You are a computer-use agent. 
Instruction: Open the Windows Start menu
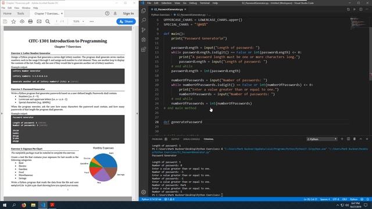(5, 205)
